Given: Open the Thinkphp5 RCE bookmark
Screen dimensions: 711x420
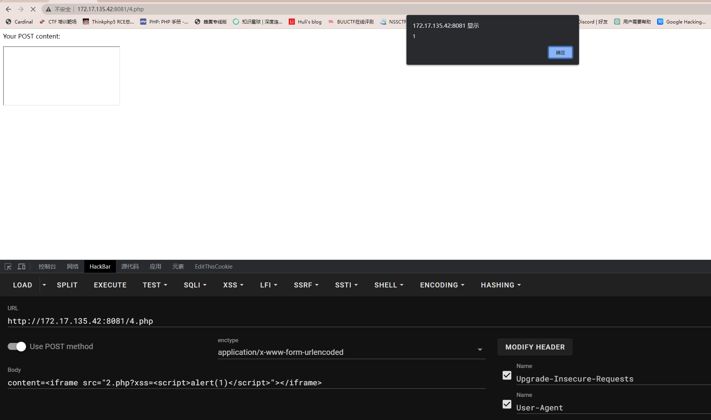Looking at the screenshot, I should click(109, 22).
